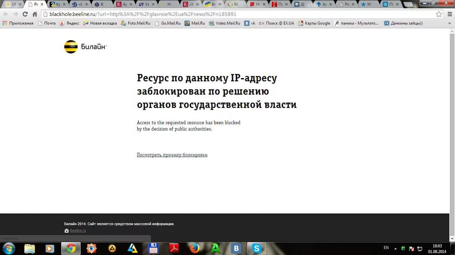Open the Foto.Mail.Ru bookmark
This screenshot has width=455, height=255.
(x=136, y=23)
